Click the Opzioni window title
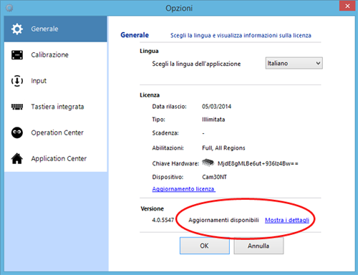This screenshot has width=358, height=275. click(179, 8)
